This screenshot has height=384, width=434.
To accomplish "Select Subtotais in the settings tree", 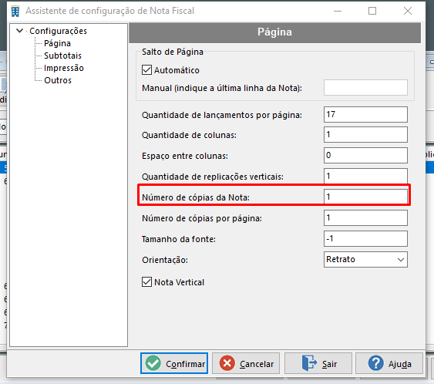I will tap(62, 56).
